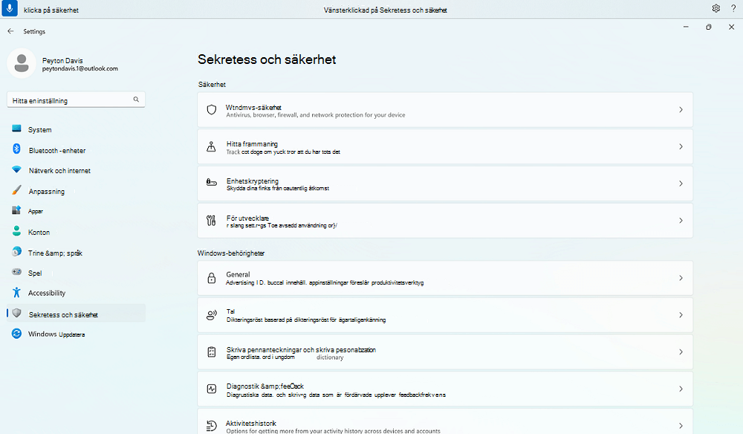Open Enhetskryptering settings
743x434 pixels.
(445, 184)
